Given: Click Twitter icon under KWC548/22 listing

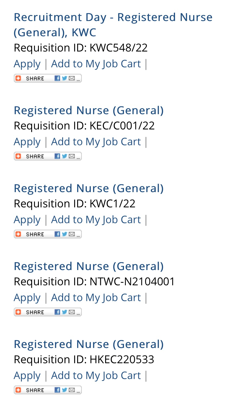Looking at the screenshot, I should [x=64, y=78].
